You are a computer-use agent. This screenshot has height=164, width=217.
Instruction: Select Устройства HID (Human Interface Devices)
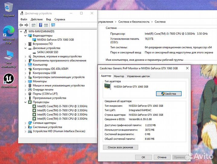(x=59, y=131)
